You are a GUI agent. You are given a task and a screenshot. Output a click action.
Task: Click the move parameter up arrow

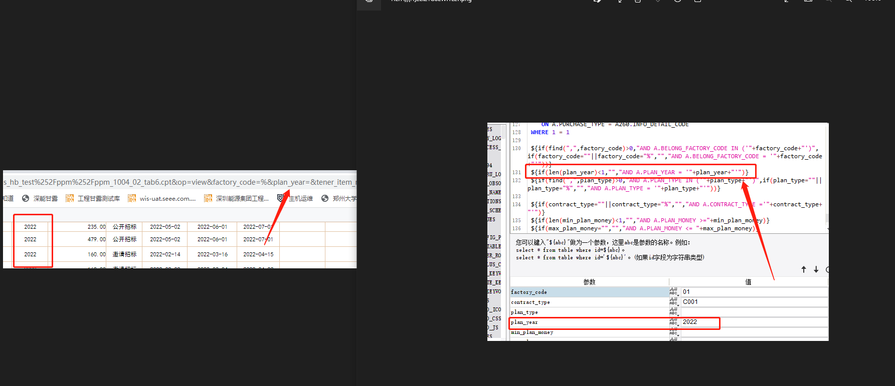click(804, 269)
